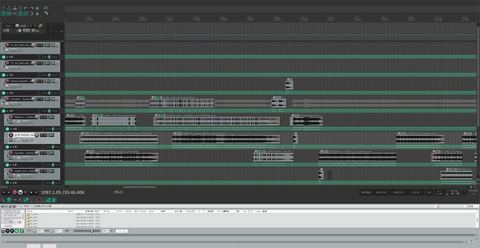This screenshot has height=248, width=480.
Task: Click the magnifier icon below transport
Action: (3, 200)
